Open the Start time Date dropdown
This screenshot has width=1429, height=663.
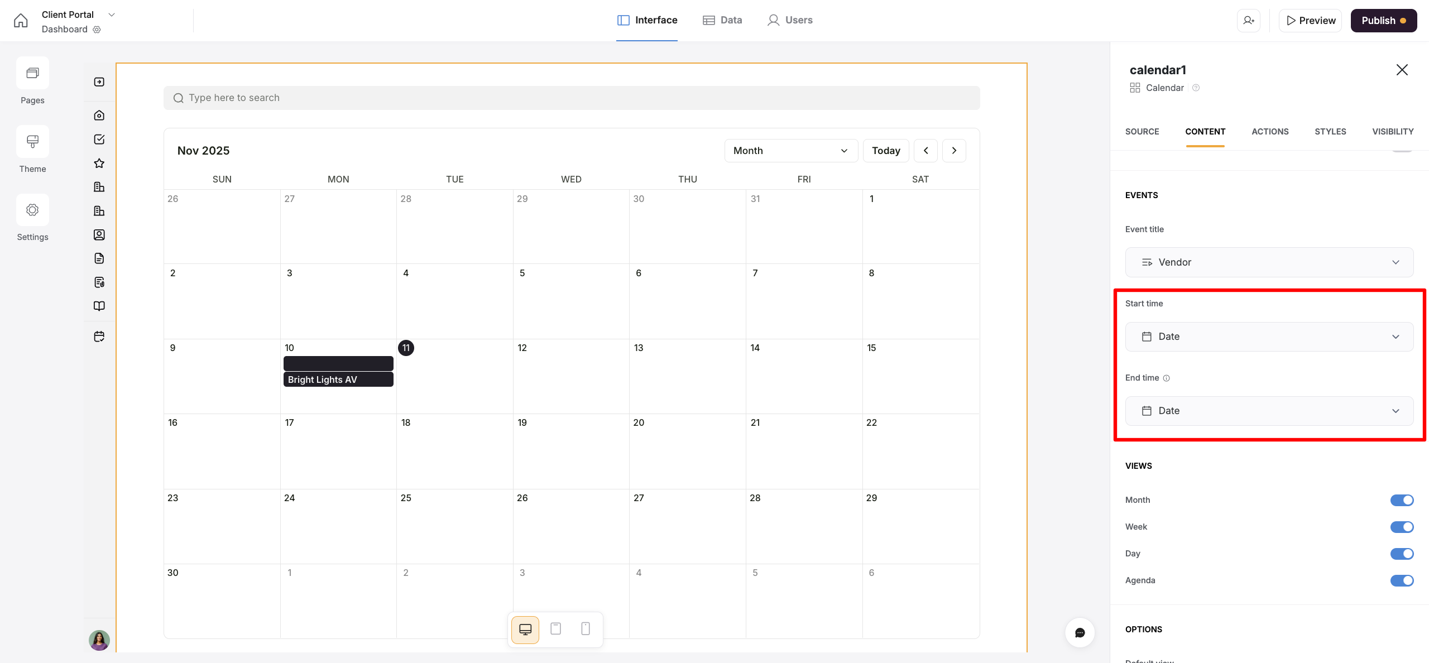[x=1269, y=337]
